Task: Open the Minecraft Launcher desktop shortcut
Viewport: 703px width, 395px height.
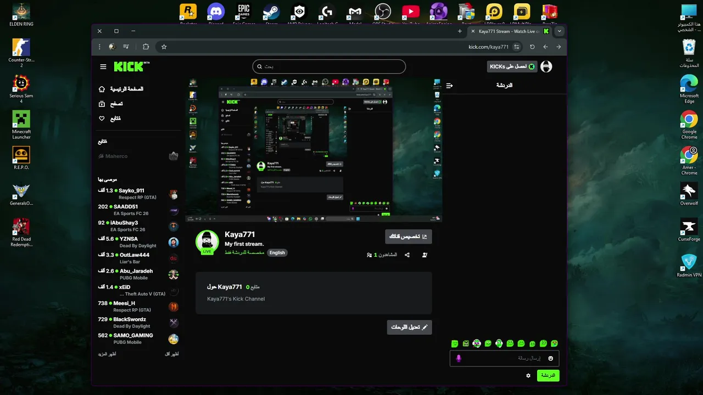Action: [21, 125]
